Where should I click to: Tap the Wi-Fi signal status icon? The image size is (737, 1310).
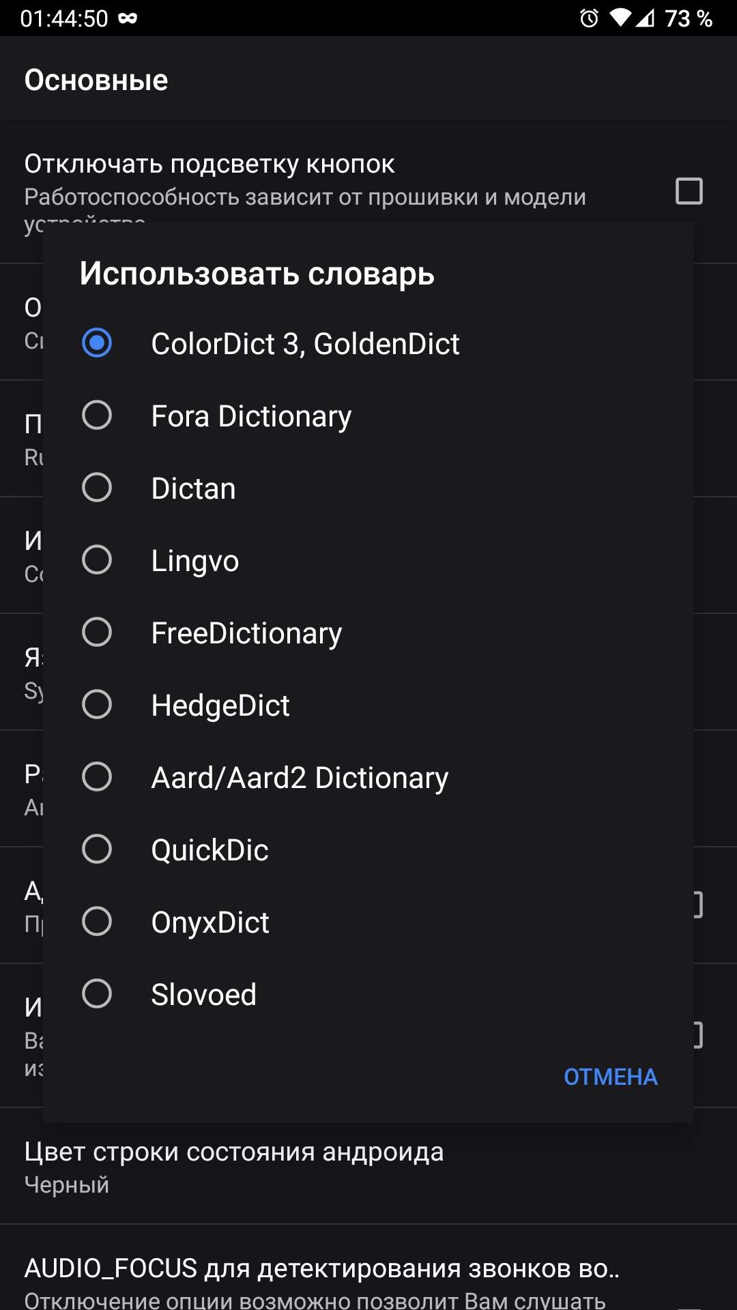(620, 18)
